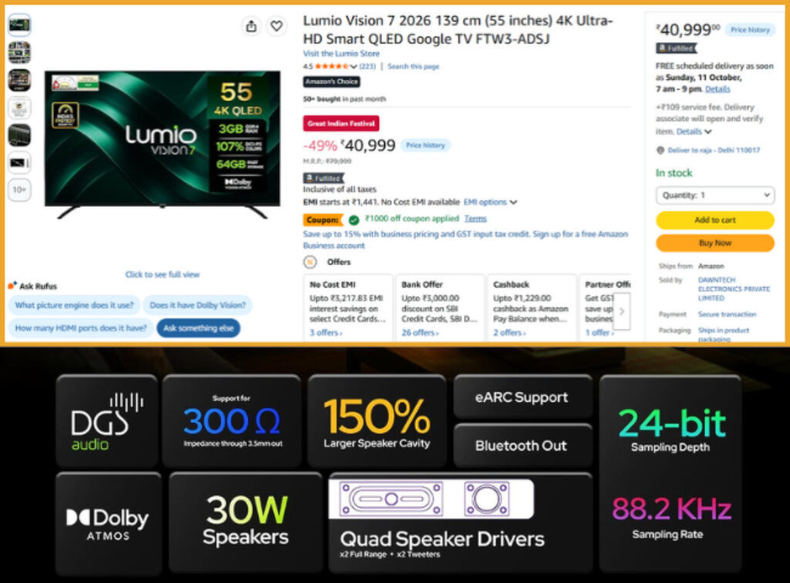Click the 24-bit Sampling Depth text

click(671, 430)
